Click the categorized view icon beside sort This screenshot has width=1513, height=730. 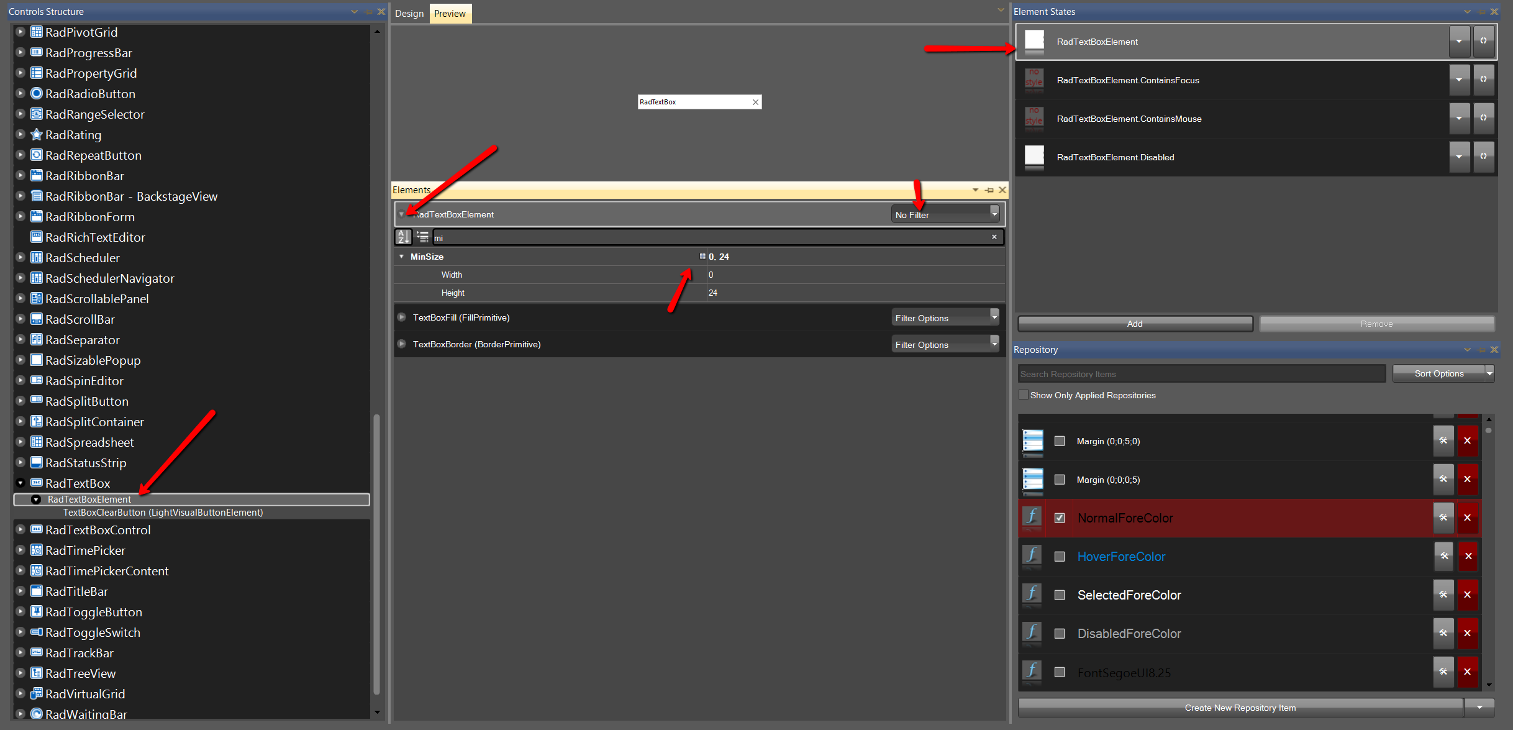pos(423,237)
